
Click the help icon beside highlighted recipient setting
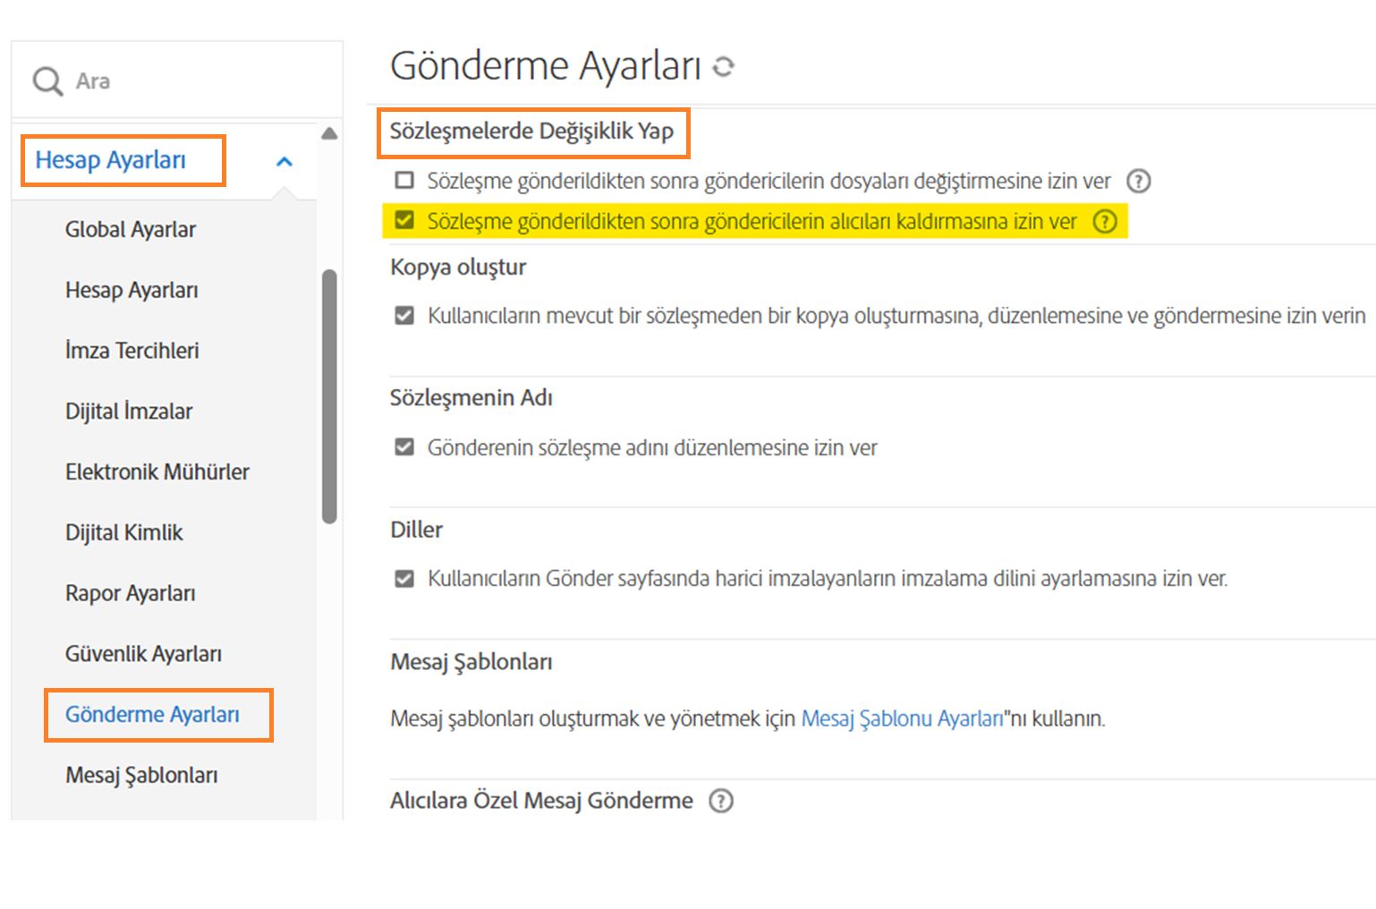(1106, 221)
